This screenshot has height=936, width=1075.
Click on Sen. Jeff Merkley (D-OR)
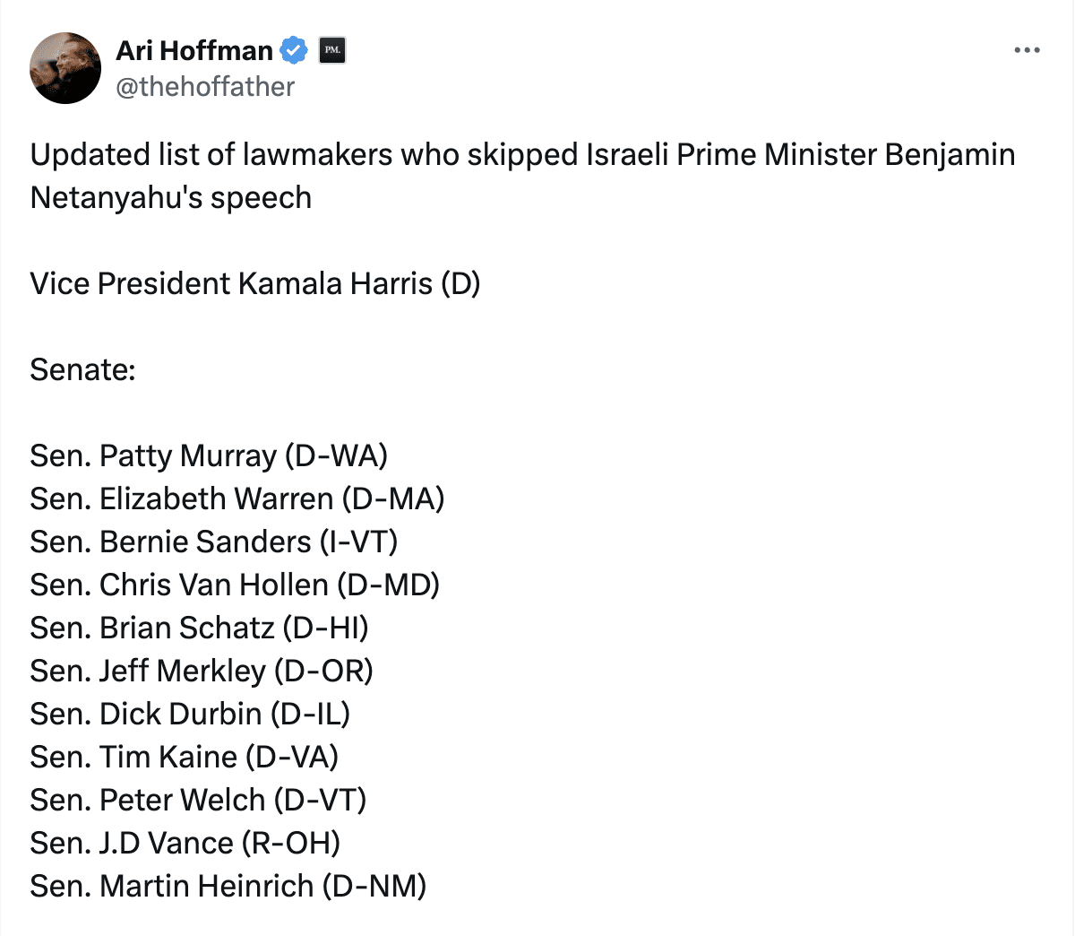[202, 671]
